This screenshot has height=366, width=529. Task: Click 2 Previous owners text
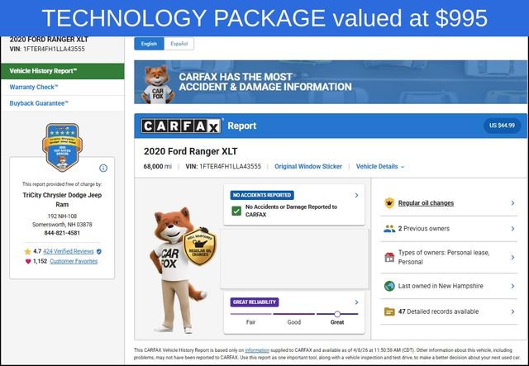point(424,229)
